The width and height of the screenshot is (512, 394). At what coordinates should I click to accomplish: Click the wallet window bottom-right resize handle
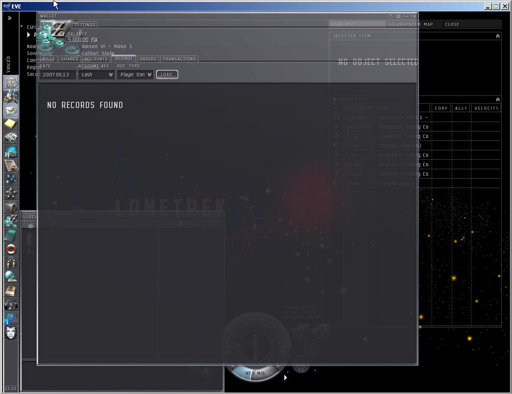point(416,363)
